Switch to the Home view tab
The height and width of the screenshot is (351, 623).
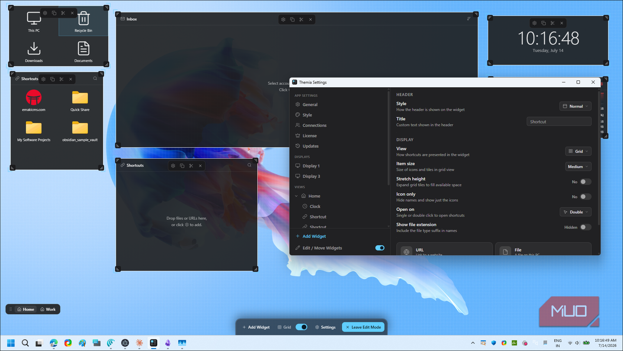26,309
